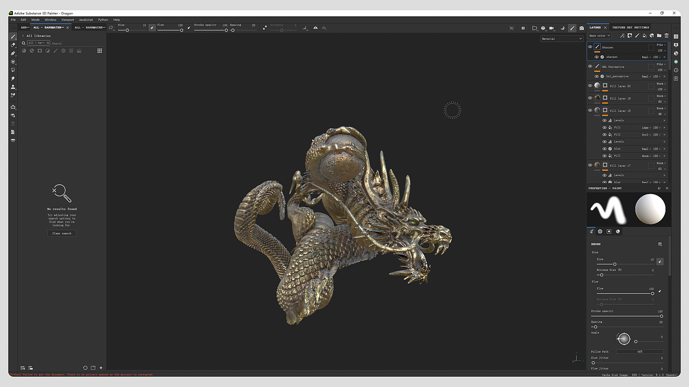Open the Base color channel dropdown
This screenshot has height=387, width=689.
coord(600,36)
